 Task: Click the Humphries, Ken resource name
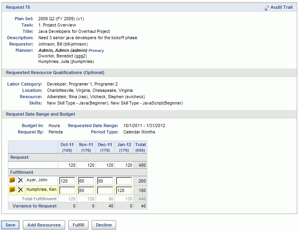41,189
